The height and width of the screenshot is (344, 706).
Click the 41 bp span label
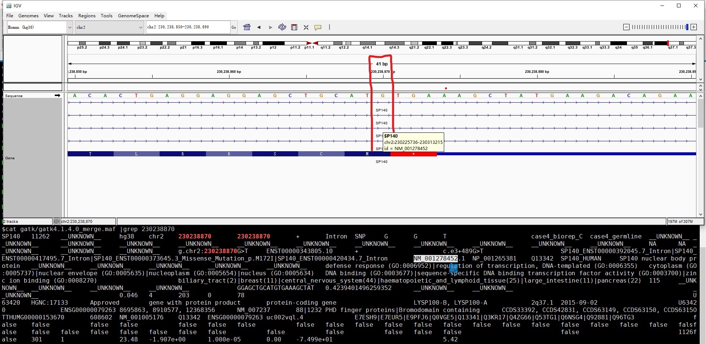[x=382, y=64]
